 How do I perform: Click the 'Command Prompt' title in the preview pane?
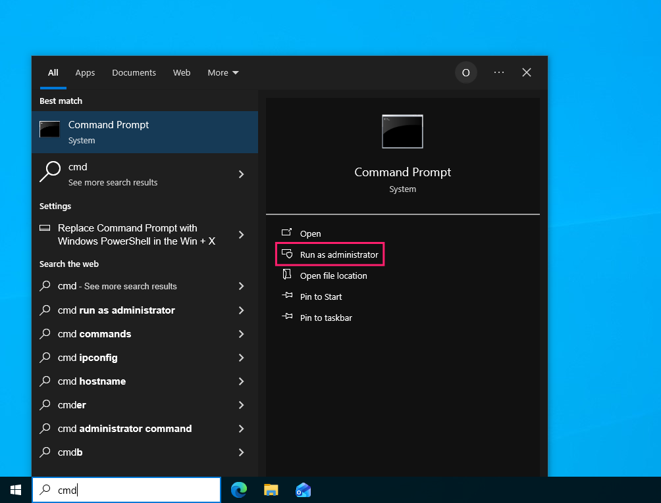[x=402, y=172]
